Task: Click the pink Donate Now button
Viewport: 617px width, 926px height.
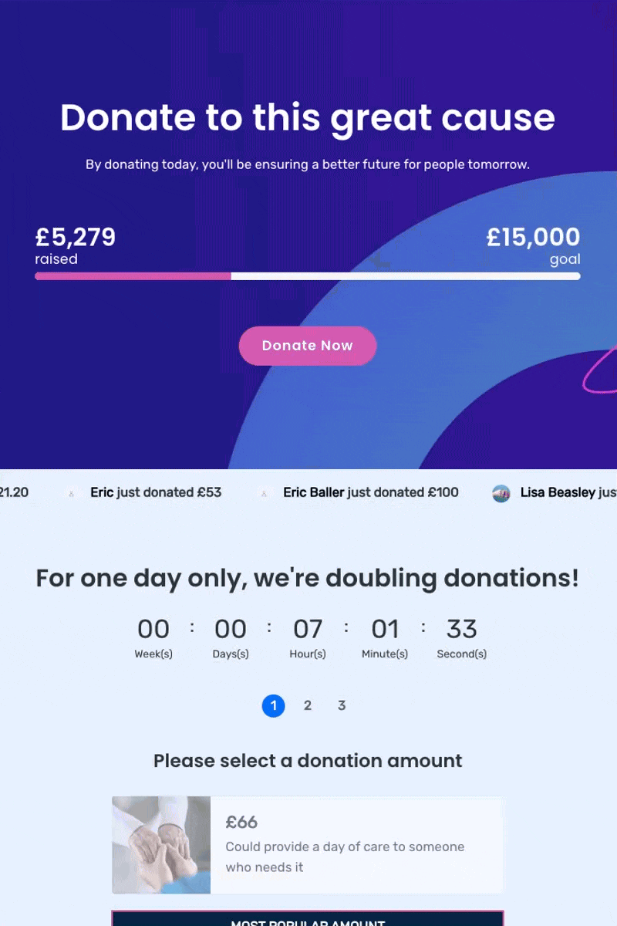Action: 308,346
